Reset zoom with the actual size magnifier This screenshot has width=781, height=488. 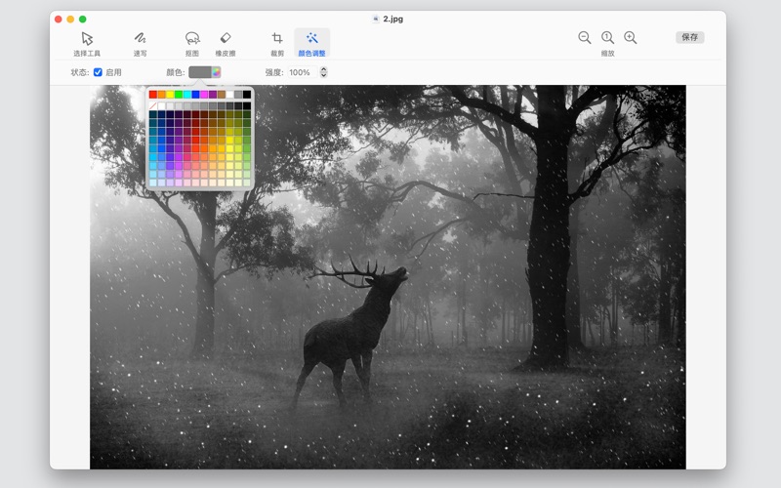click(607, 37)
